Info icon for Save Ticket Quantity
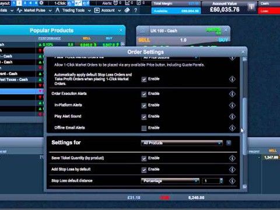280x210 pixels. pos(232,158)
